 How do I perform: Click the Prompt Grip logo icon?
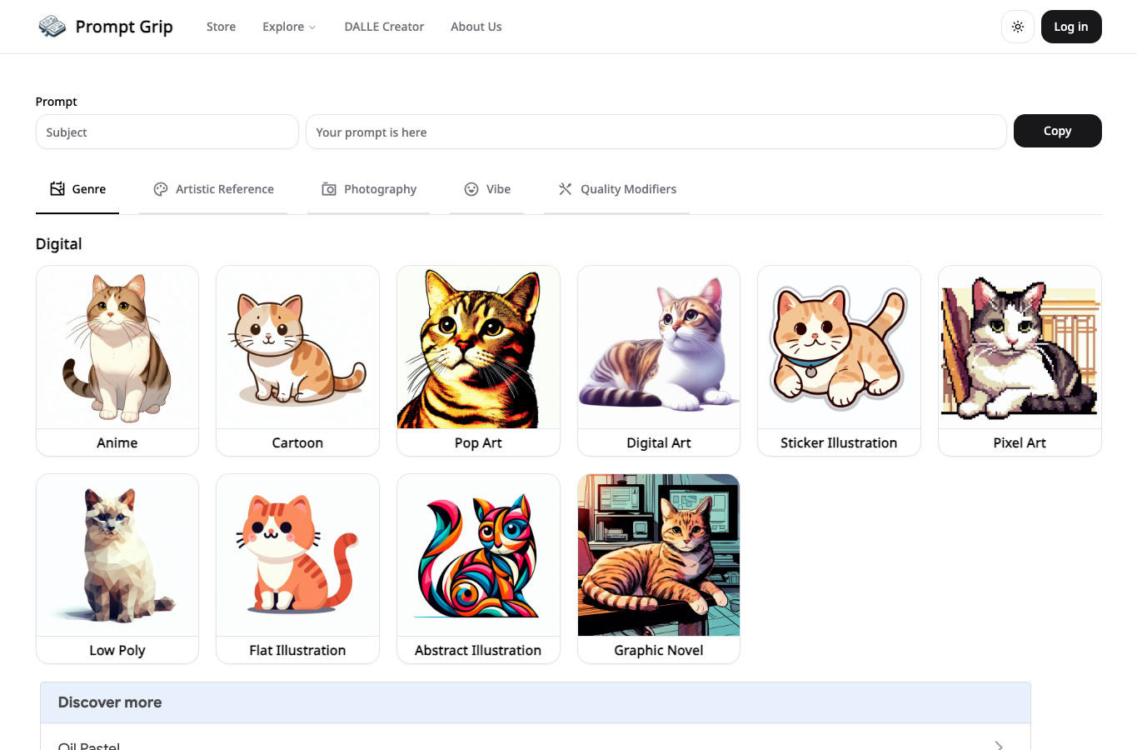tap(52, 27)
